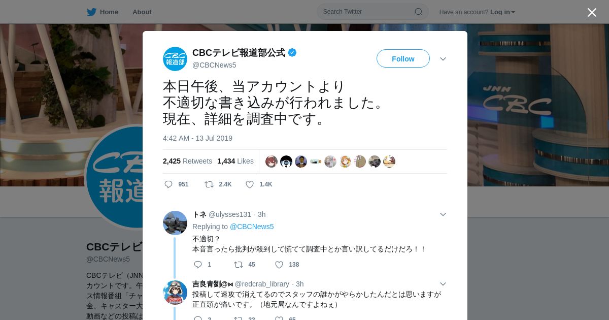Like the reply by トネ

pos(279,265)
